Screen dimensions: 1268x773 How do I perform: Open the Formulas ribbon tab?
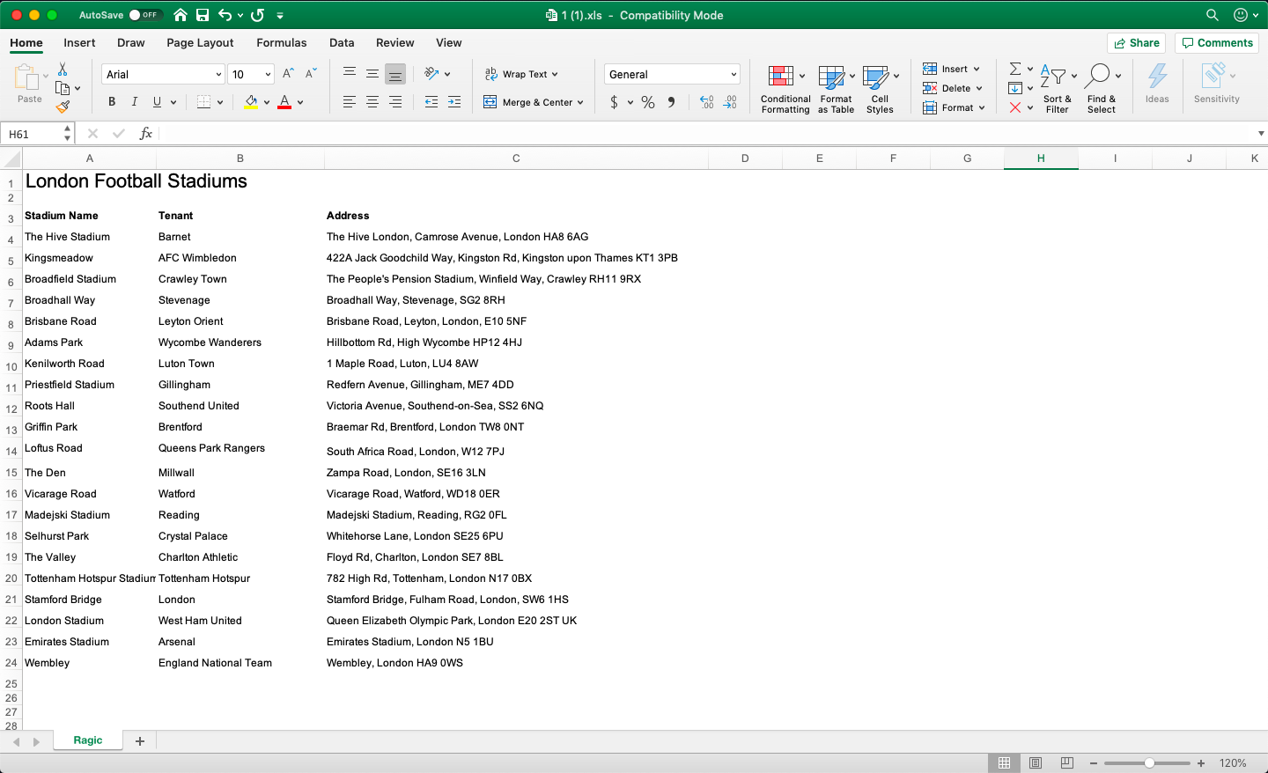281,42
